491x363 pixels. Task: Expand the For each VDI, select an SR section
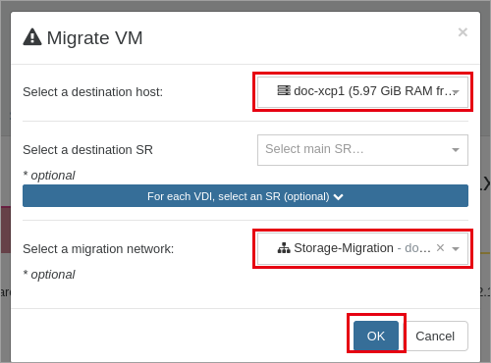tap(245, 196)
